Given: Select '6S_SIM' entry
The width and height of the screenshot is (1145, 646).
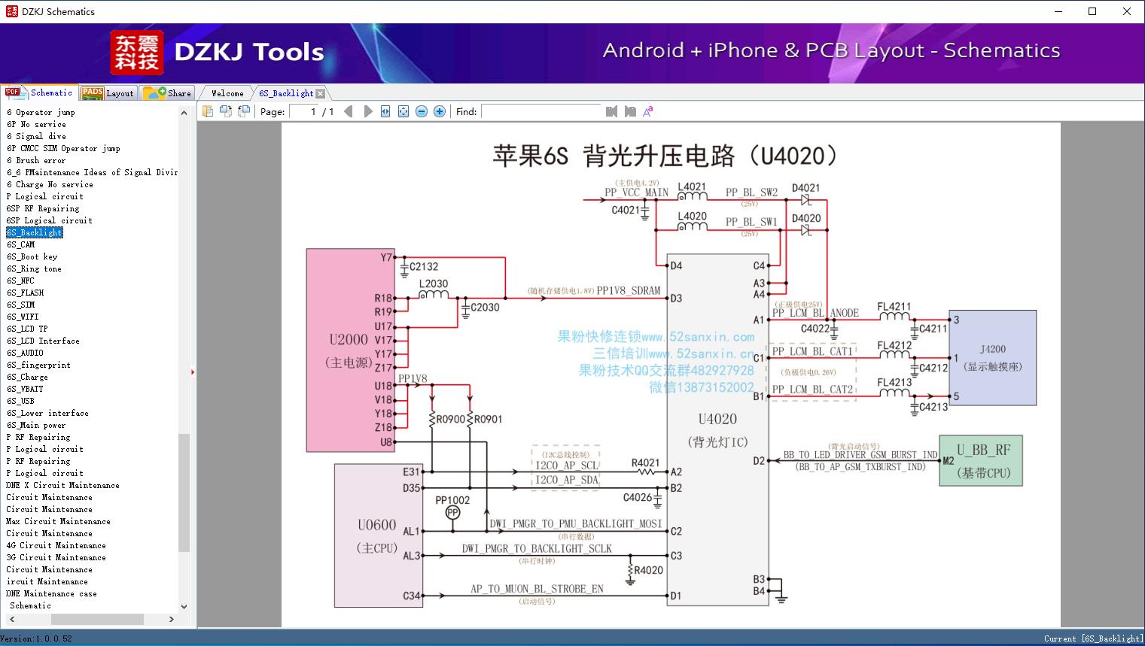Looking at the screenshot, I should tap(20, 305).
